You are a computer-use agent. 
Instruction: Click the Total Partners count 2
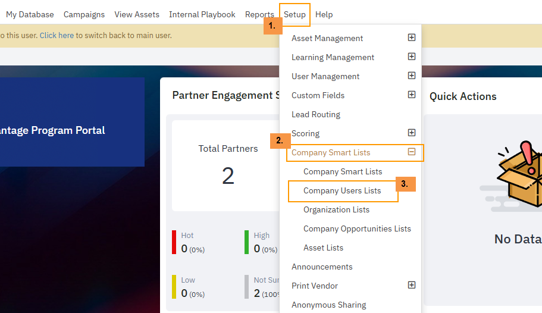click(228, 176)
